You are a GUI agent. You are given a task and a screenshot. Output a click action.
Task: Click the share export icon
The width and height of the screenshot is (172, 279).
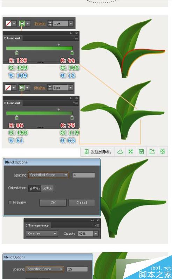click(152, 152)
